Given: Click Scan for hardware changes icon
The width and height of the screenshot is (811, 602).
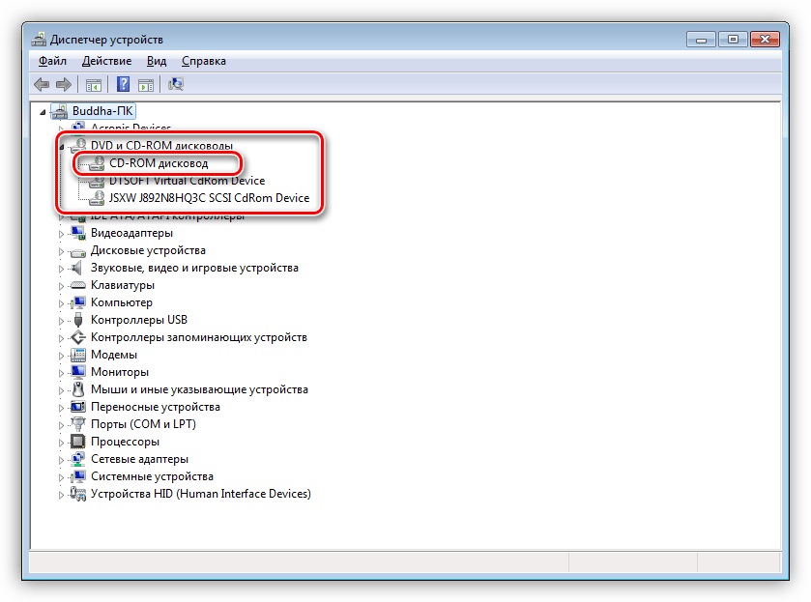Looking at the screenshot, I should click(x=176, y=84).
